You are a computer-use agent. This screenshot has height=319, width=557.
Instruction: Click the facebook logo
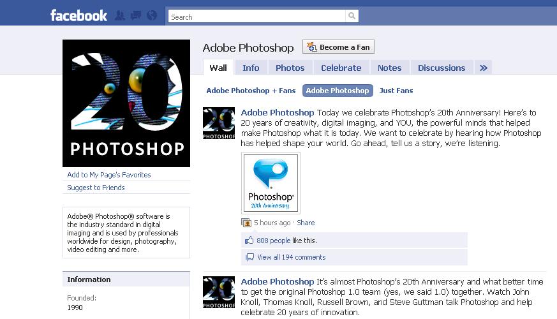click(x=78, y=15)
